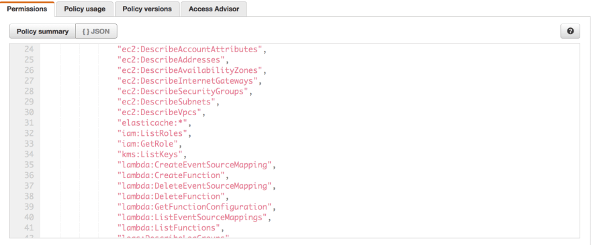Open the Policy versions tab
The height and width of the screenshot is (245, 591).
point(147,9)
